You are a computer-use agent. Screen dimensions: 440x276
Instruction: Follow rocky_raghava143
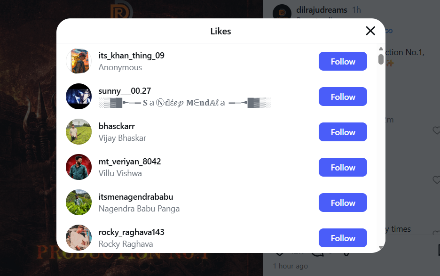343,238
